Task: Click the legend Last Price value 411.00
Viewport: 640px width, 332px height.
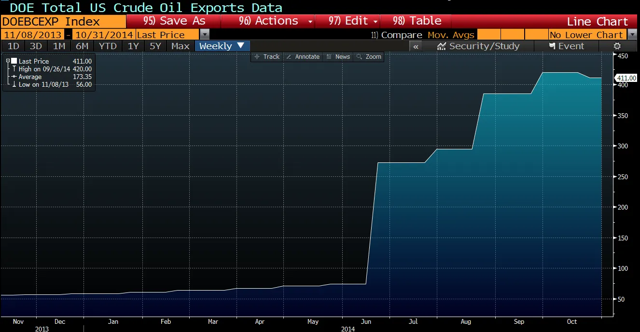Action: click(82, 61)
